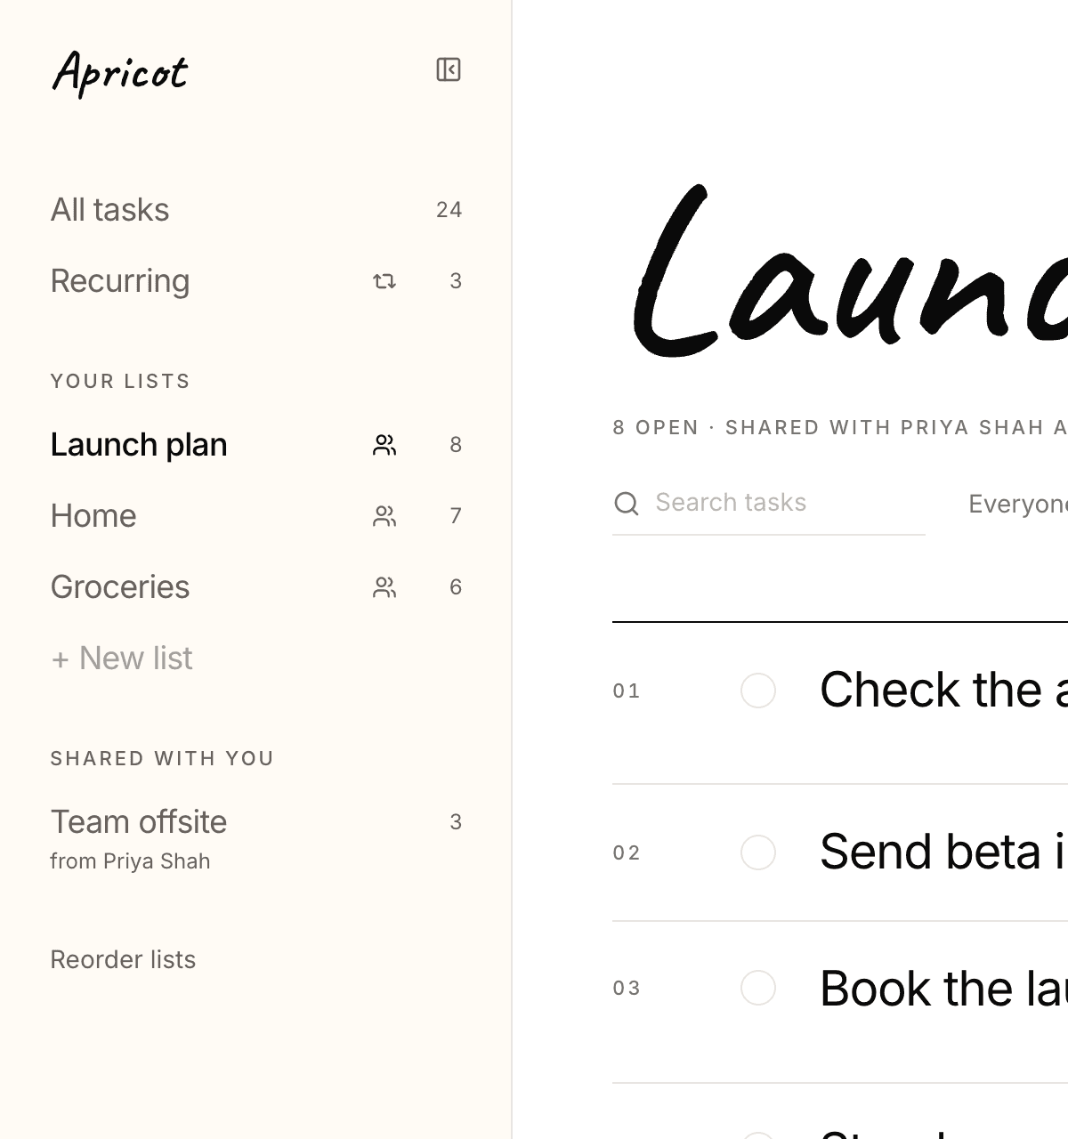Click the 7 count beside Home

click(x=456, y=516)
